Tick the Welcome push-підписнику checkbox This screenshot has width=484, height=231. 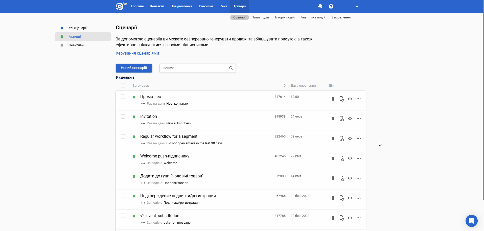tap(123, 156)
